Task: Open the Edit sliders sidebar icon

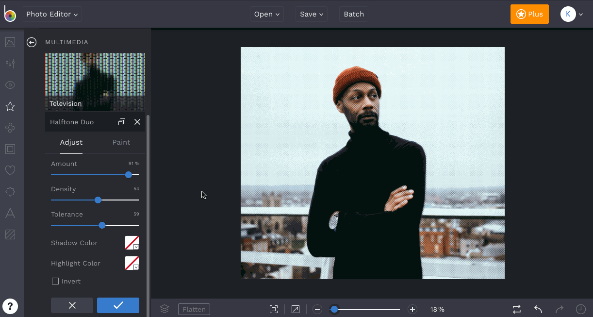Action: [x=10, y=64]
